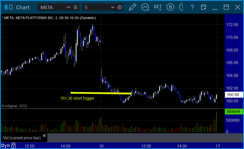The width and height of the screenshot is (244, 149).
Task: Open help with the question mark icon
Action: (192, 7)
